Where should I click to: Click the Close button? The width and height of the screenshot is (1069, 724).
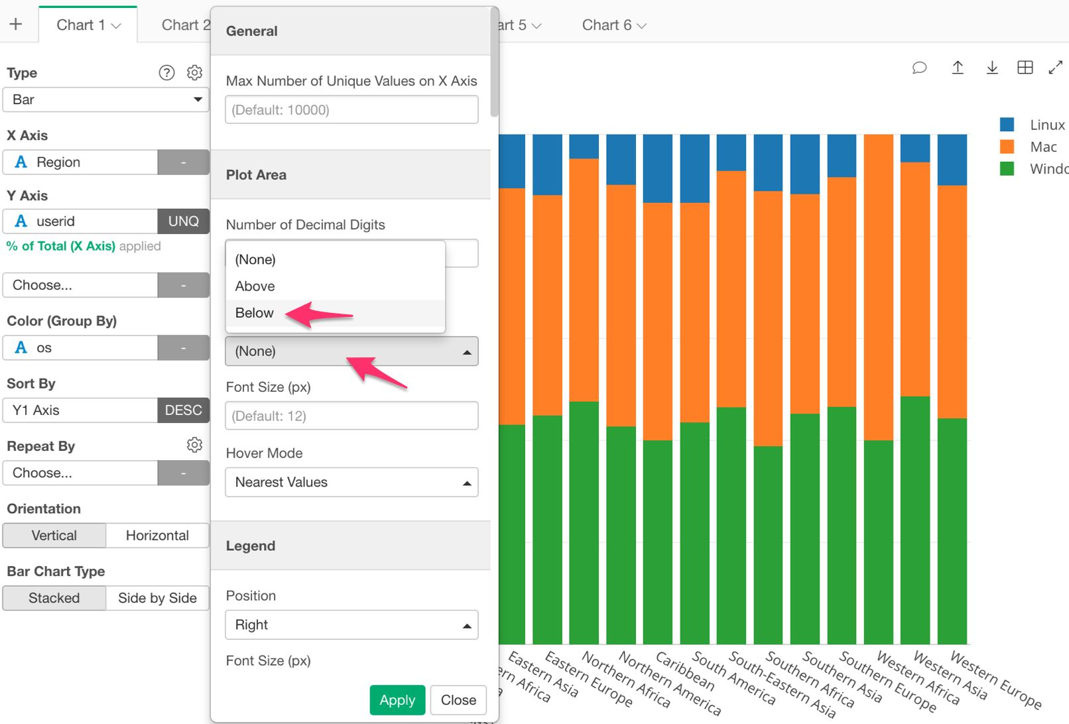[x=458, y=700]
